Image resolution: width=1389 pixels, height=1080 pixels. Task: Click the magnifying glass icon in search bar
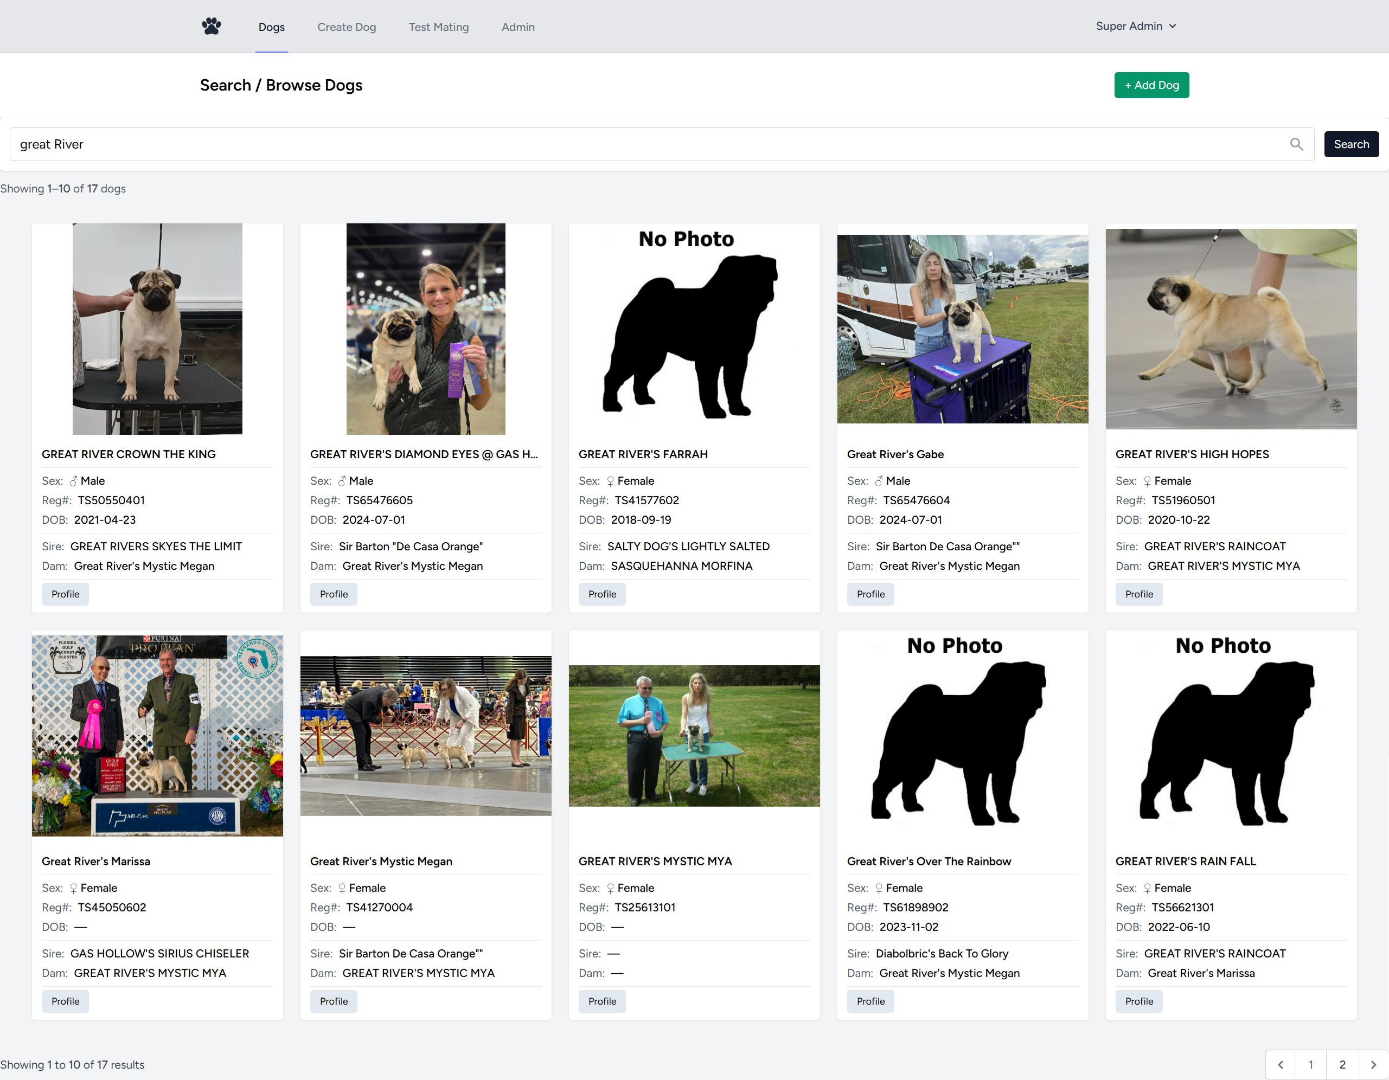pos(1297,144)
